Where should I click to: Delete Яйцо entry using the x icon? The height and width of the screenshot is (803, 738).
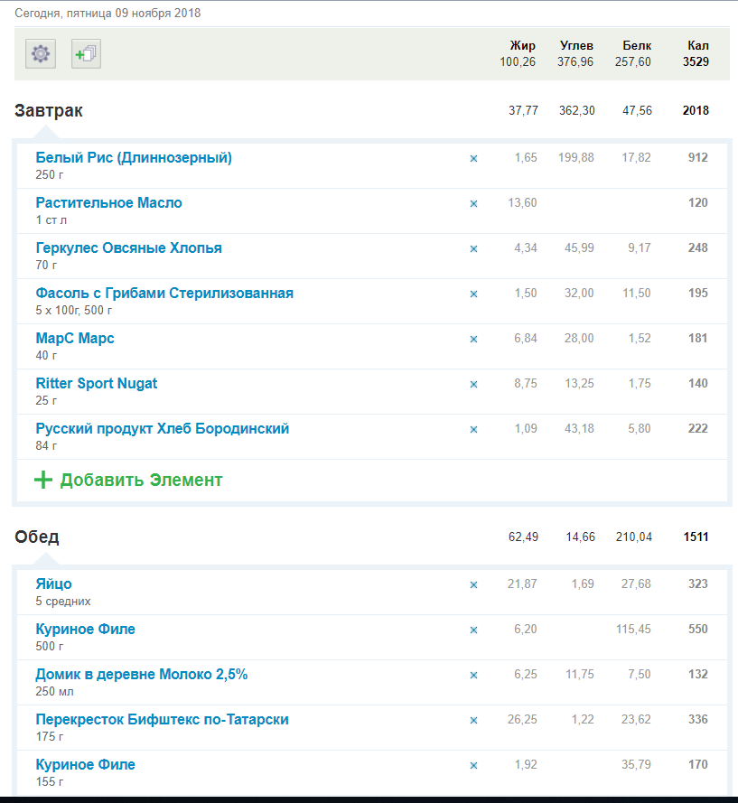(473, 585)
